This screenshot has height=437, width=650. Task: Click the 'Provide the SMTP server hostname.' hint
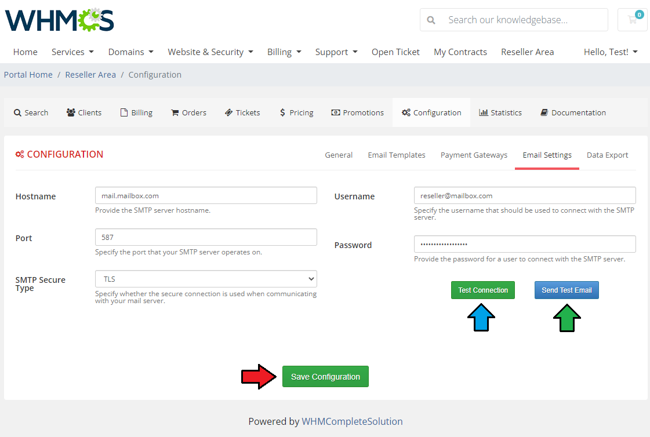pyautogui.click(x=152, y=210)
